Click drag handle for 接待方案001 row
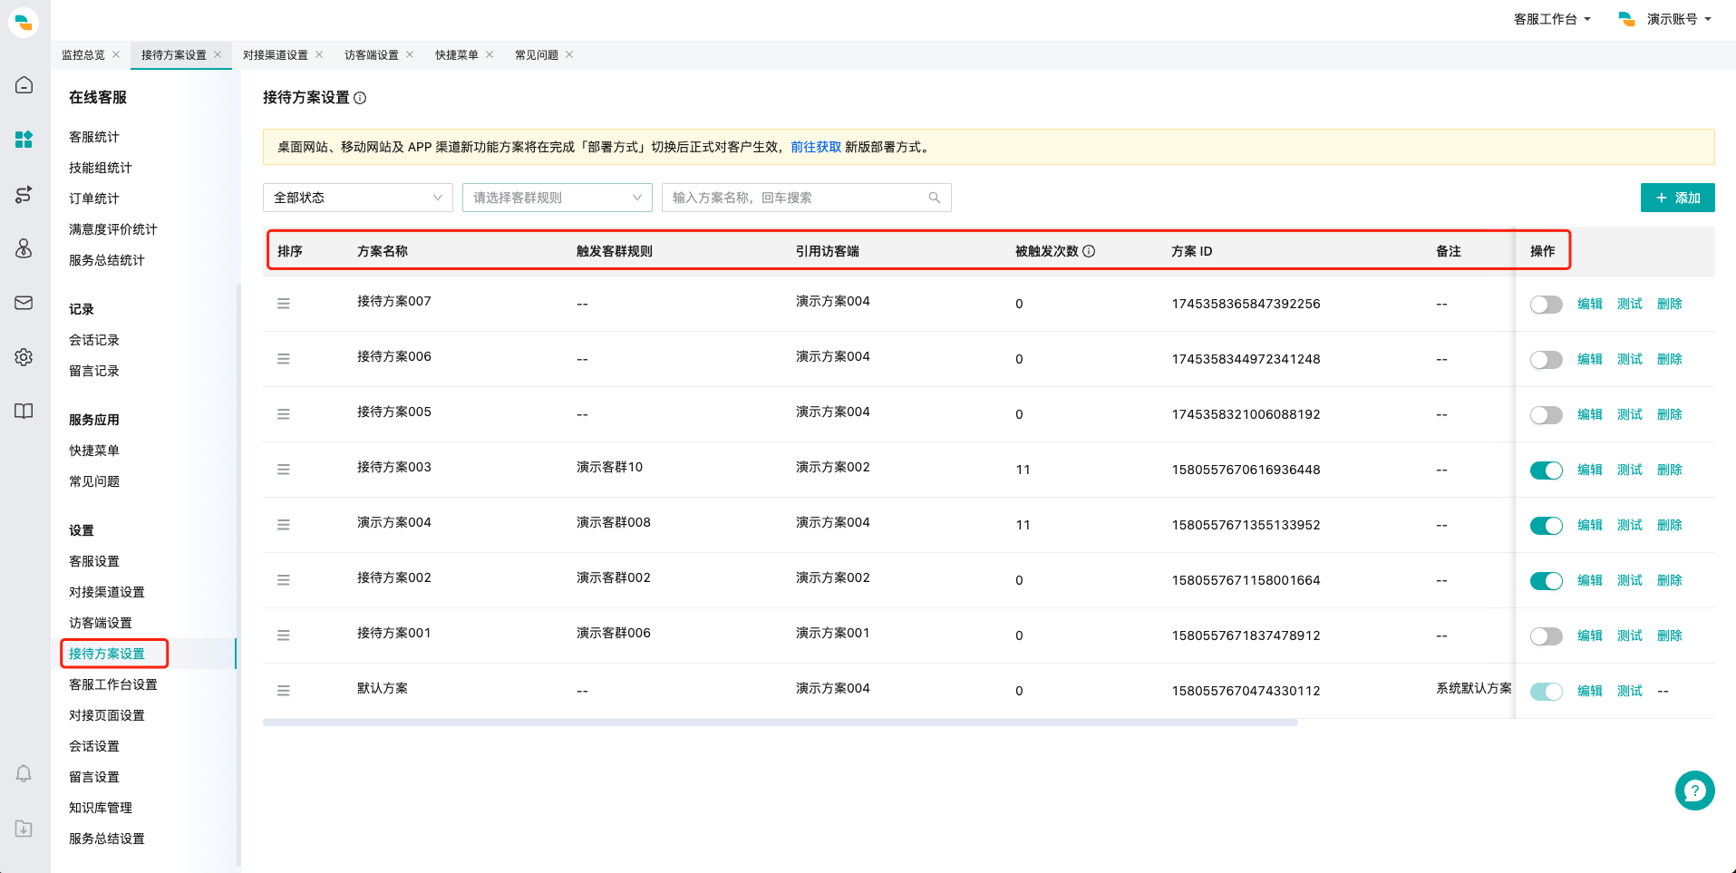This screenshot has height=873, width=1736. click(x=284, y=635)
